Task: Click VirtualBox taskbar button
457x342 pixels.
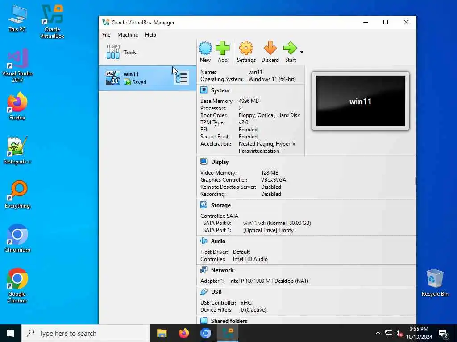Action: point(228,333)
